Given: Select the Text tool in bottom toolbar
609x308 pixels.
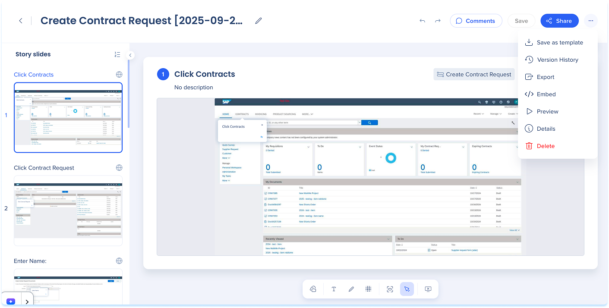Looking at the screenshot, I should click(334, 289).
